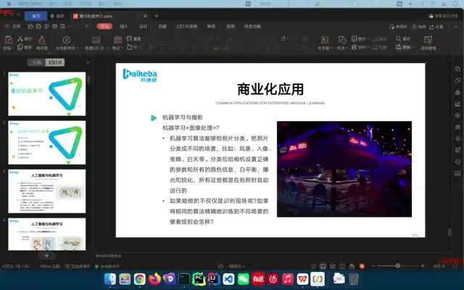Launch Visual Studio Code from the dock
Screen dimensions: 464x290
point(228,278)
